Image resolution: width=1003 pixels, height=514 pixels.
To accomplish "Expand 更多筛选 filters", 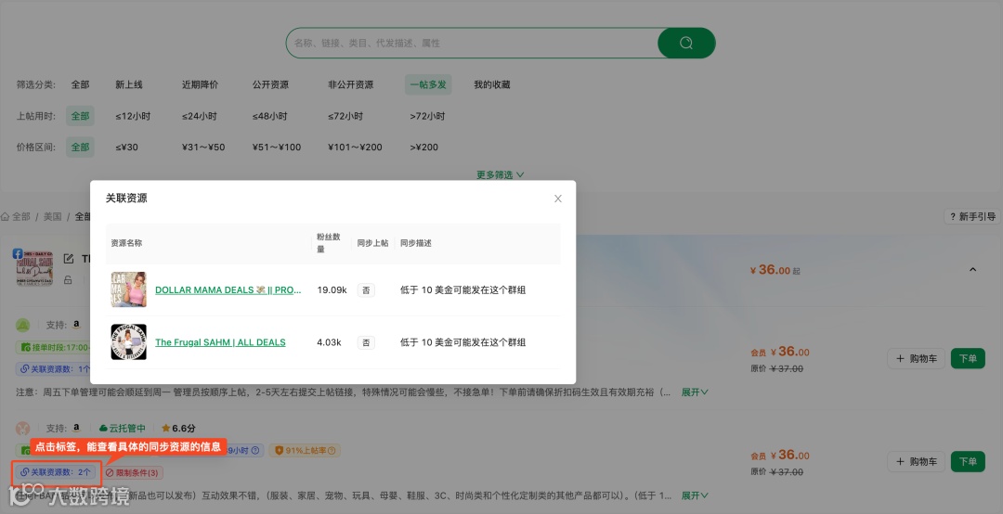I will click(x=501, y=174).
